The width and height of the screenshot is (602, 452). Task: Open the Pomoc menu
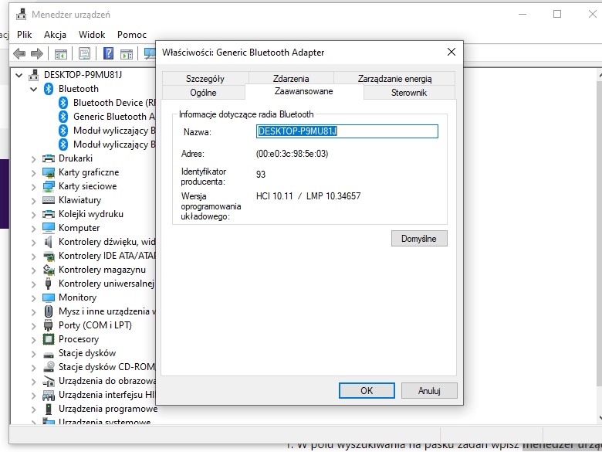tap(132, 35)
